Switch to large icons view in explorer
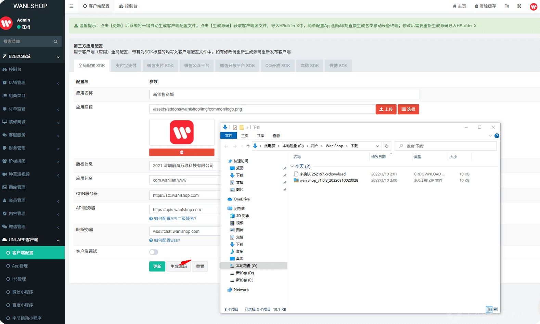 pos(496,309)
